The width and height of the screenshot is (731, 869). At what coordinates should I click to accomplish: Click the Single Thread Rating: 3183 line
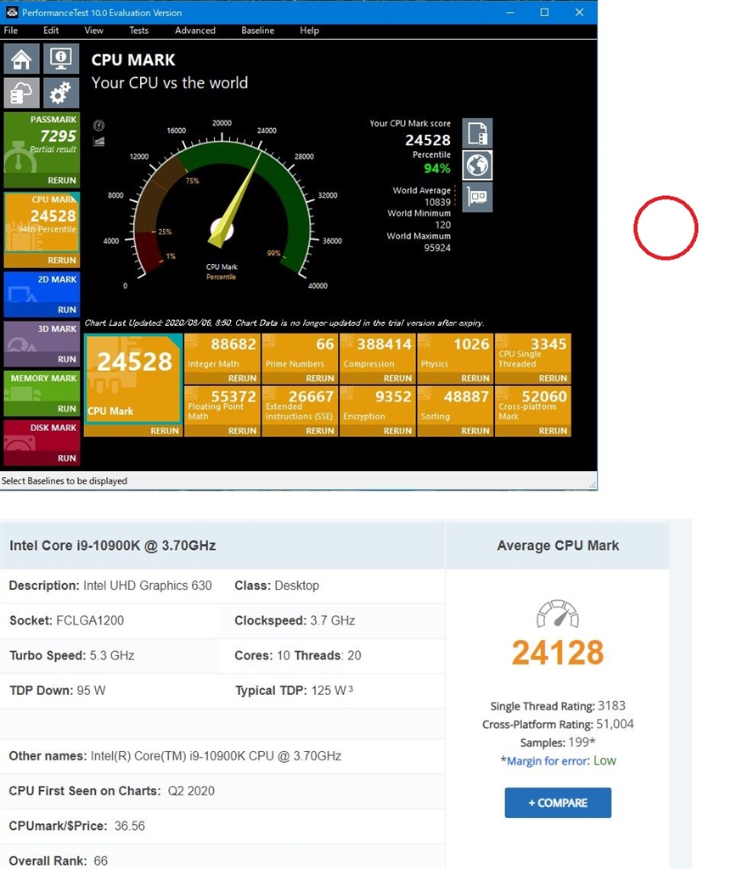pyautogui.click(x=558, y=706)
